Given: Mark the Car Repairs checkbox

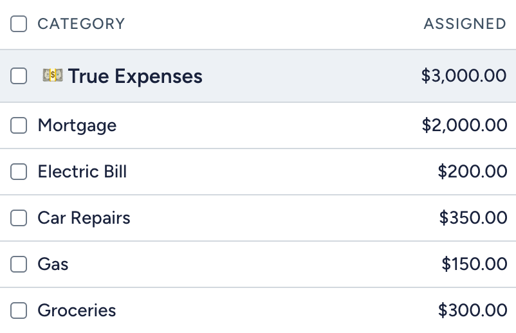Looking at the screenshot, I should coord(19,218).
